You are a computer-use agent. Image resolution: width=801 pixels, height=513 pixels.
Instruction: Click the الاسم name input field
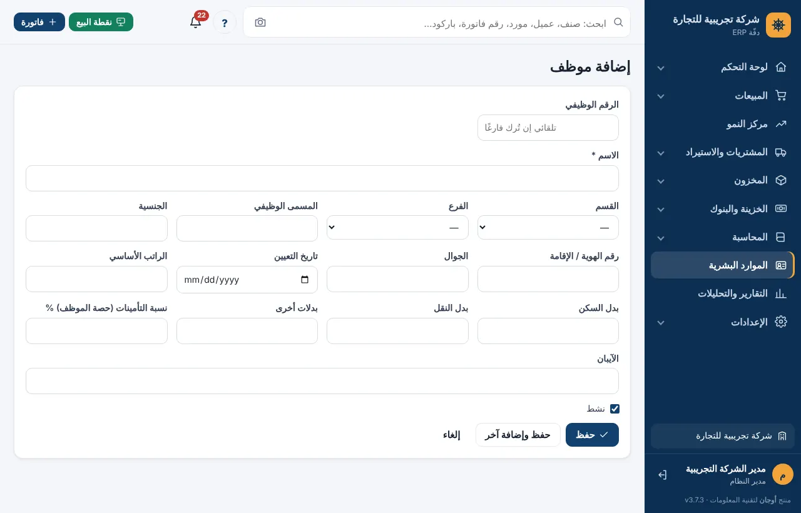point(322,178)
